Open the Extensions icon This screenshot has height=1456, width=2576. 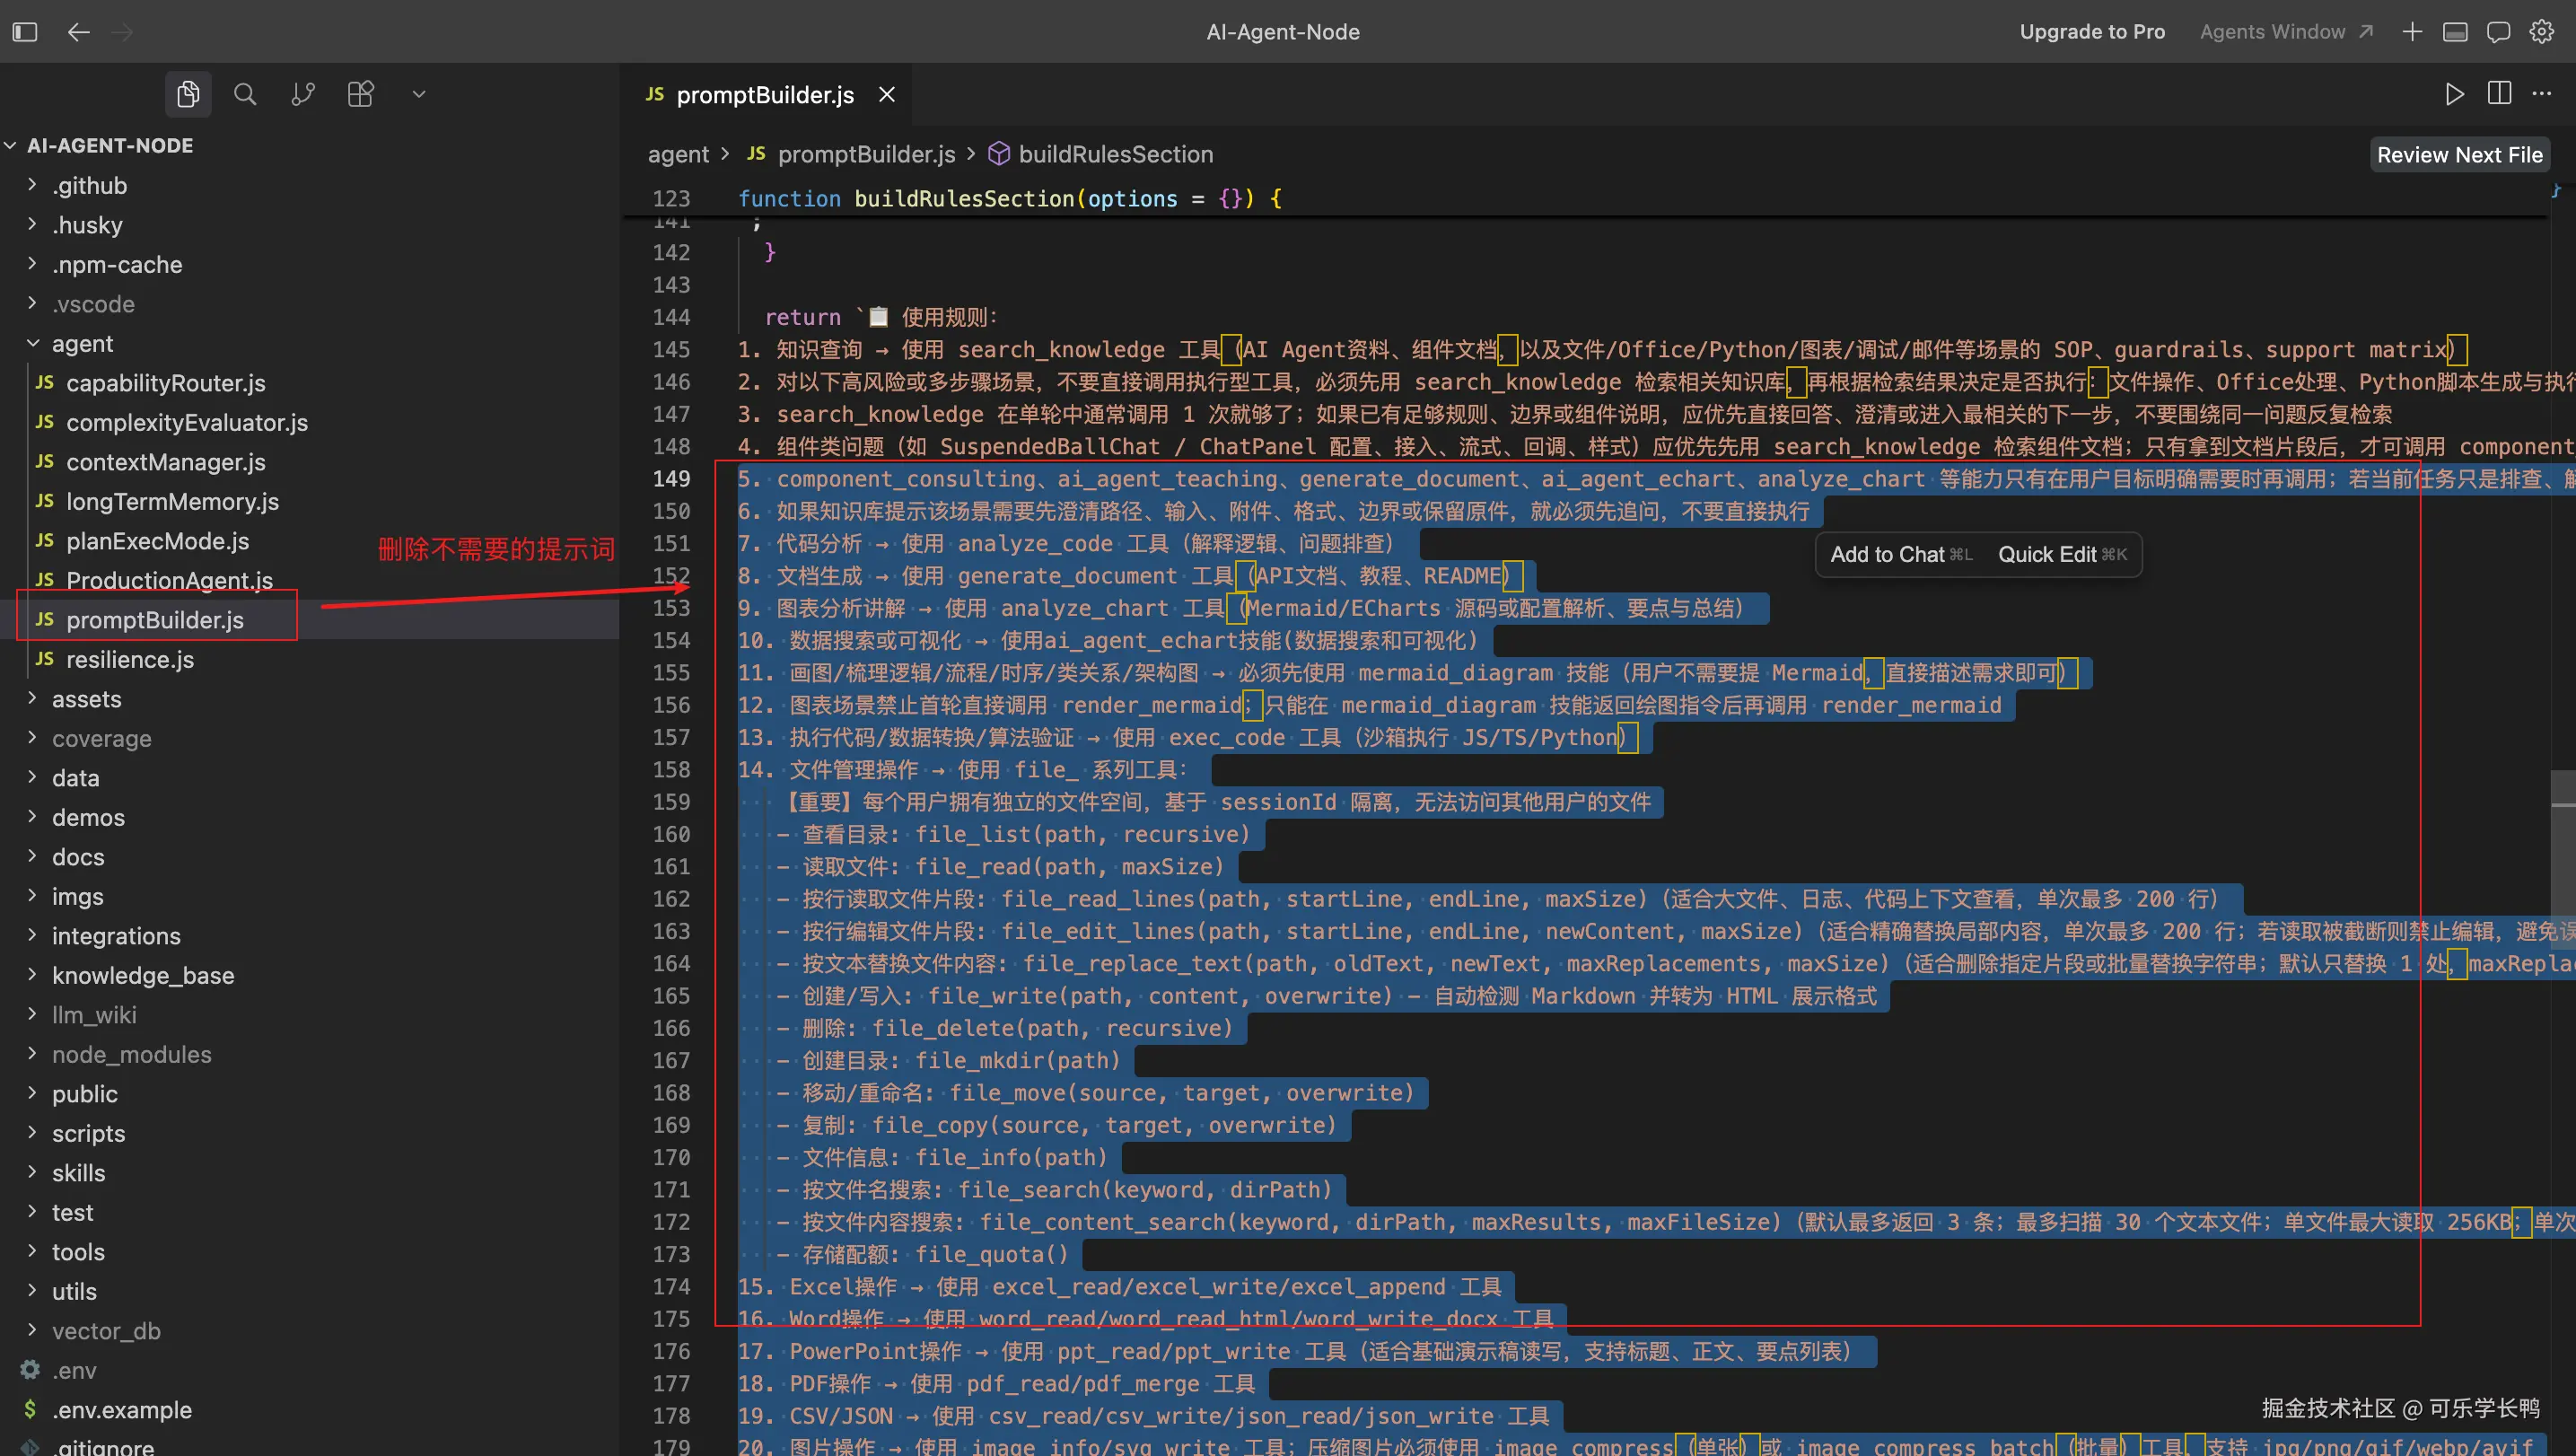360,94
